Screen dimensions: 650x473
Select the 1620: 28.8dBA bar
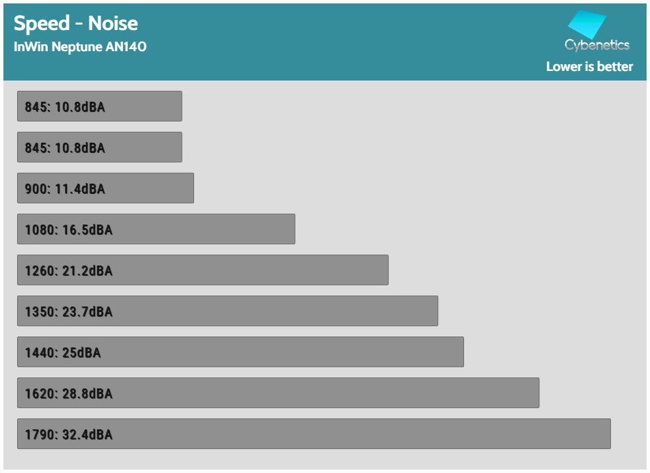pos(277,393)
